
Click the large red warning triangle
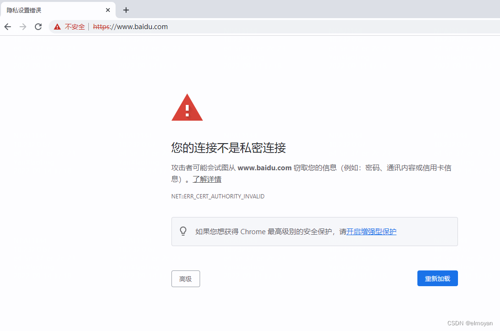[187, 108]
